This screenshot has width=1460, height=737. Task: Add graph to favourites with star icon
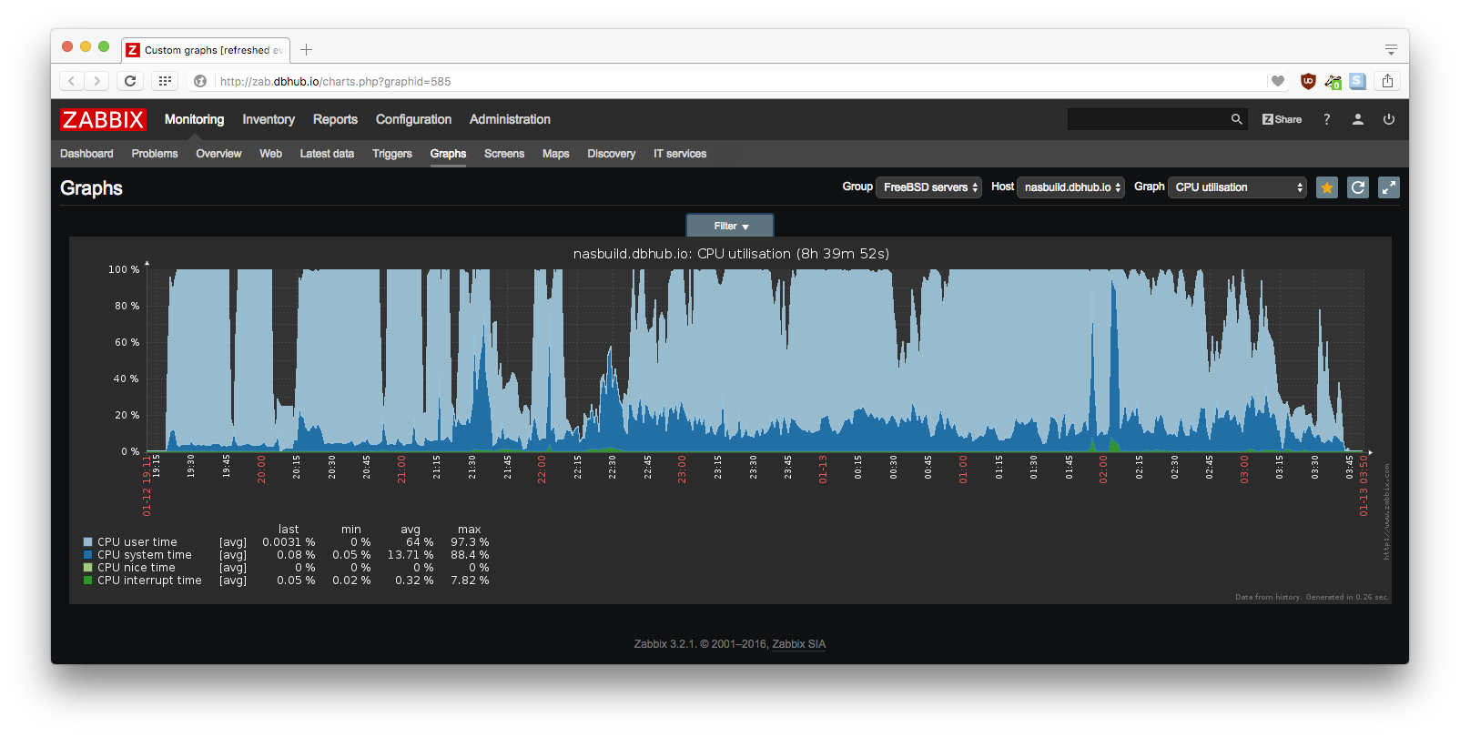tap(1327, 187)
